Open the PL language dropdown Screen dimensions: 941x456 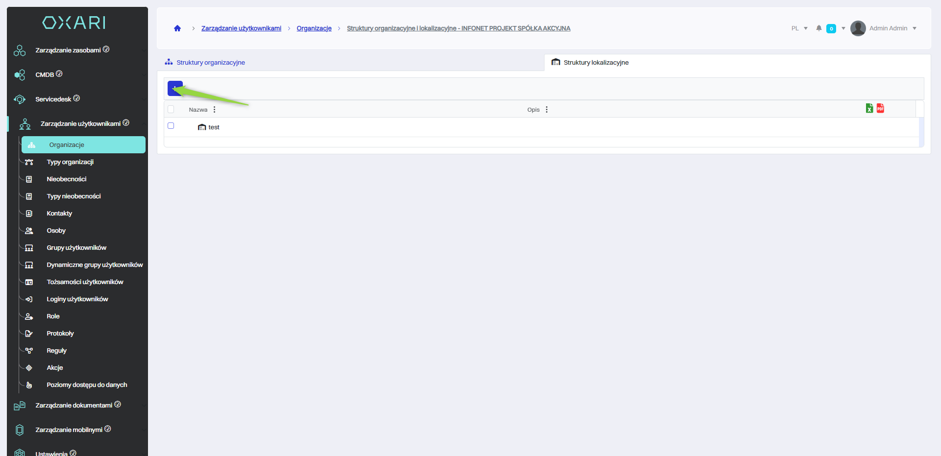pyautogui.click(x=799, y=28)
